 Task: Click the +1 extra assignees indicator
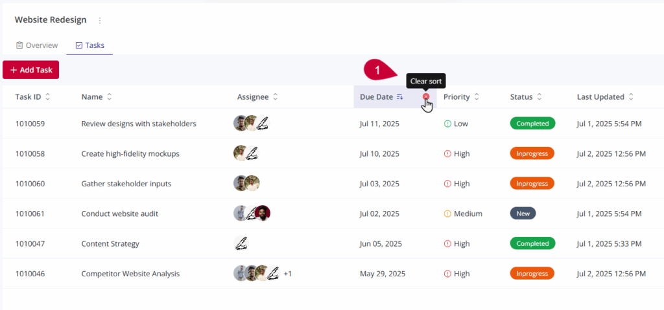pyautogui.click(x=287, y=274)
